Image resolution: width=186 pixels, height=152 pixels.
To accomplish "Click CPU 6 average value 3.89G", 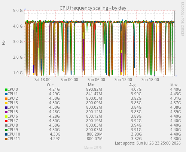I will 136,116.
